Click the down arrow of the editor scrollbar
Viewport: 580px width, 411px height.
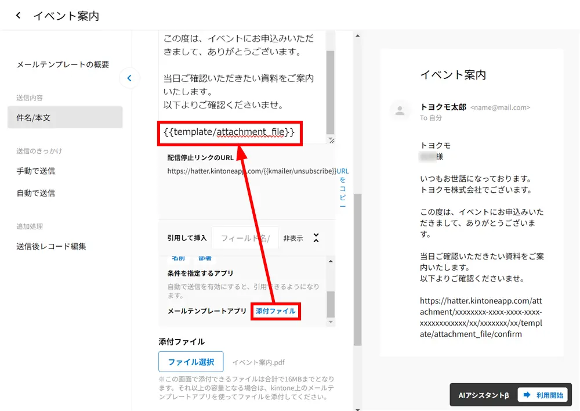pos(357,409)
